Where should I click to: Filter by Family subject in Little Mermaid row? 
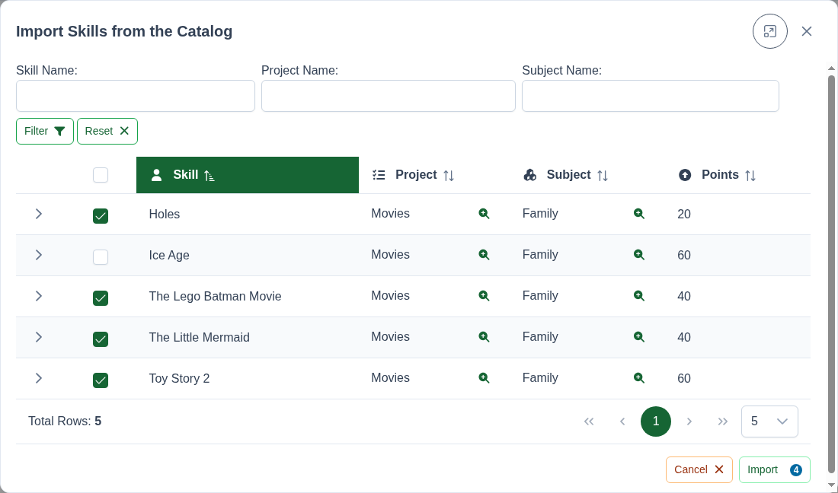[x=639, y=337]
